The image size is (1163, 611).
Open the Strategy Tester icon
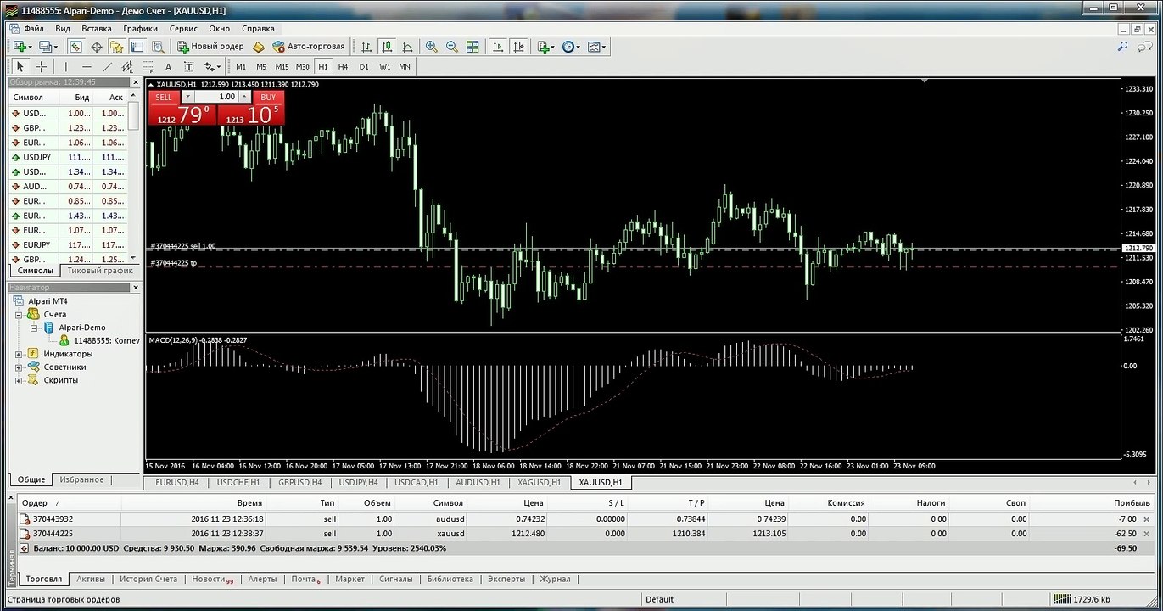[157, 47]
